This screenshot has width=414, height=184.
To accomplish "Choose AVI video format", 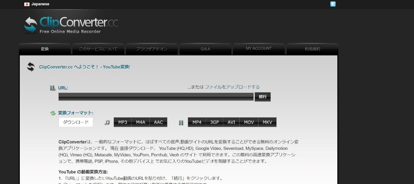I will pyautogui.click(x=232, y=122).
